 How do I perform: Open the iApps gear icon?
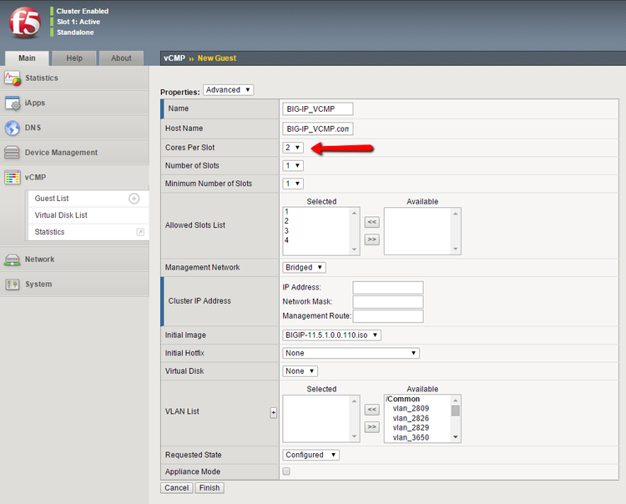pos(13,103)
